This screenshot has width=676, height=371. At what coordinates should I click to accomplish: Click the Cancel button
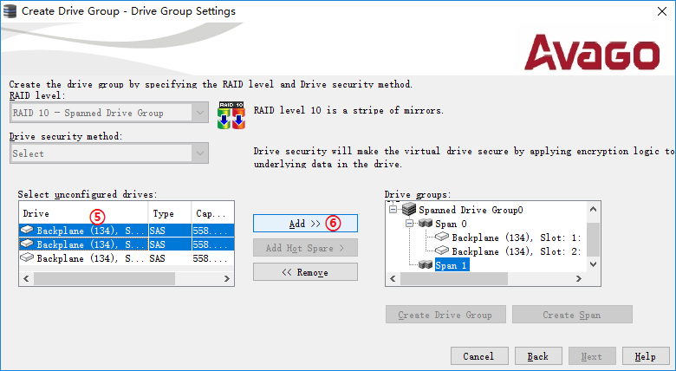[478, 356]
